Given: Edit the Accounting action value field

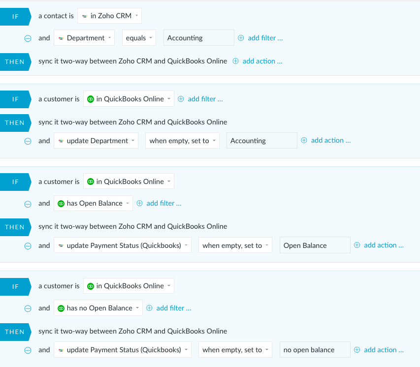Looking at the screenshot, I should click(261, 141).
